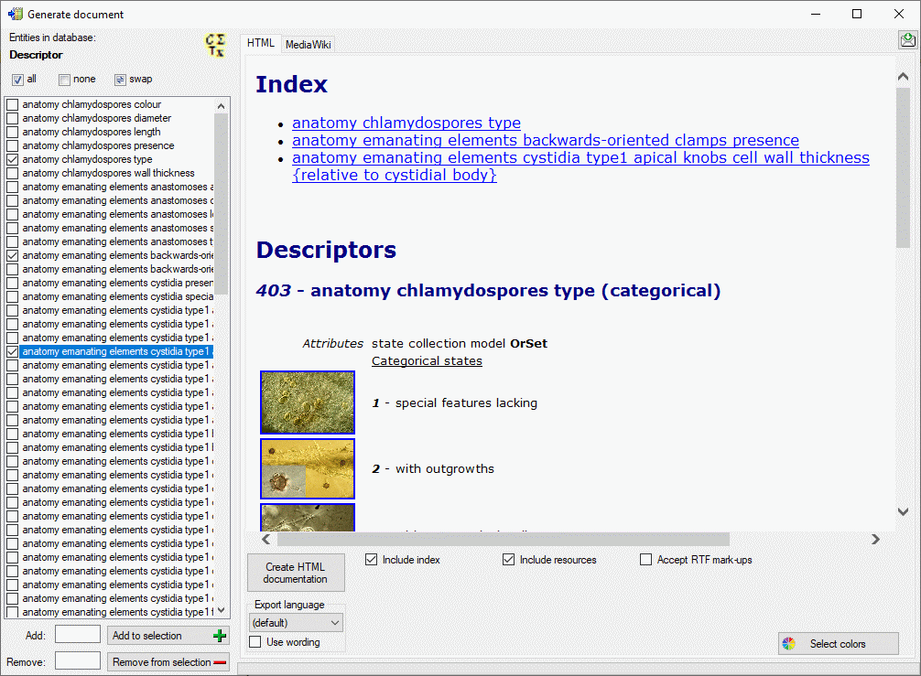
Task: Switch to the MediaWiki tab
Action: click(309, 44)
